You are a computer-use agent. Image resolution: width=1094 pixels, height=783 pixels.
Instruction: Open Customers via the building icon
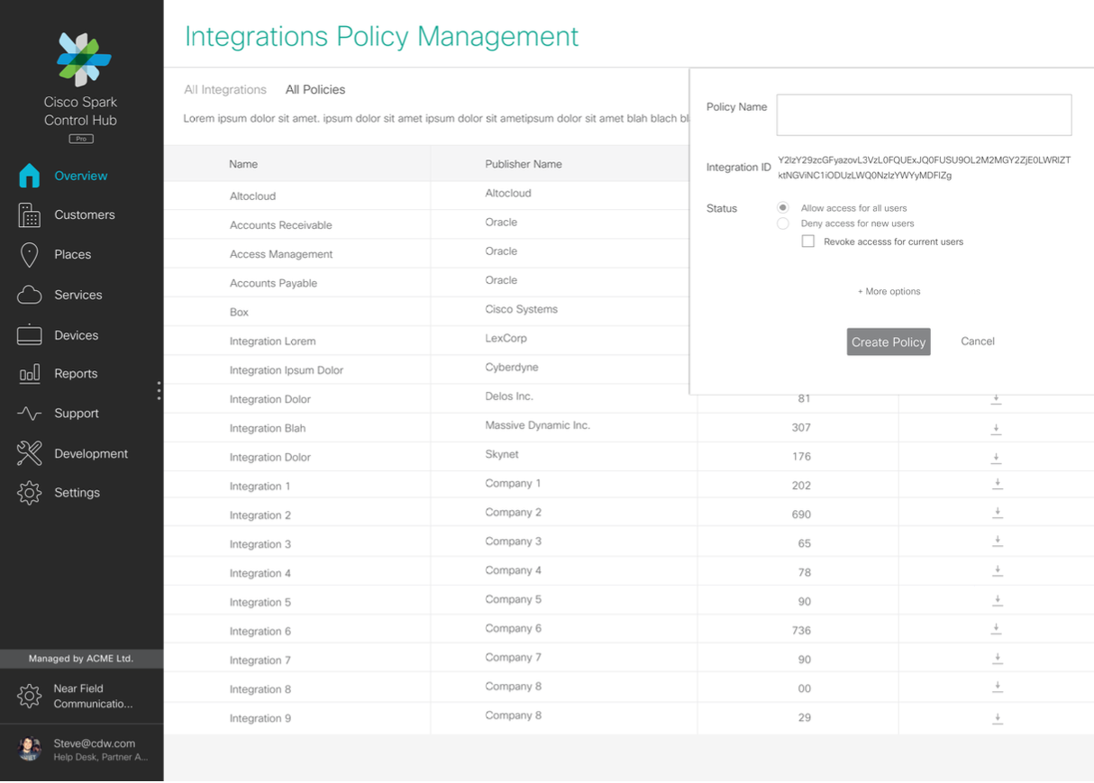[29, 215]
